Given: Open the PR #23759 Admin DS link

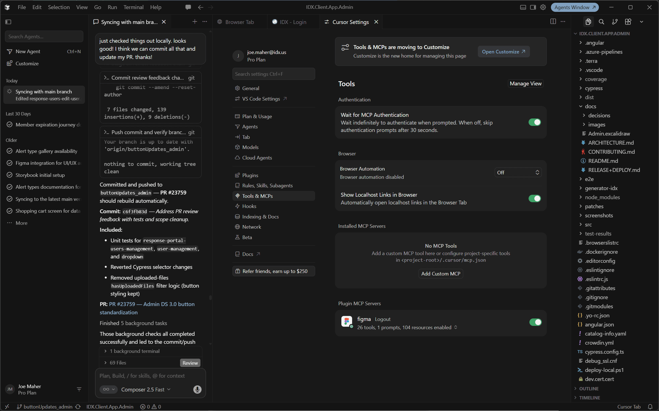Looking at the screenshot, I should (x=147, y=308).
